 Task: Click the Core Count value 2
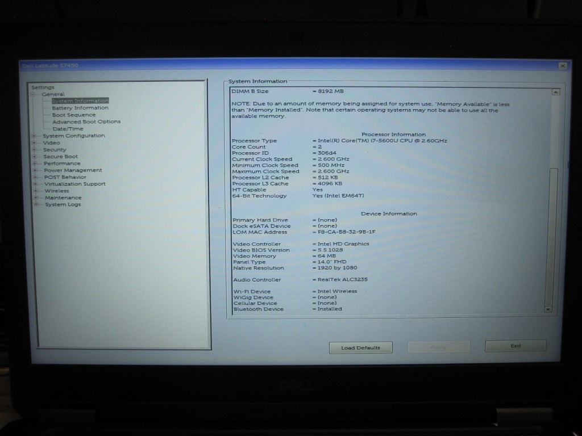(319, 147)
